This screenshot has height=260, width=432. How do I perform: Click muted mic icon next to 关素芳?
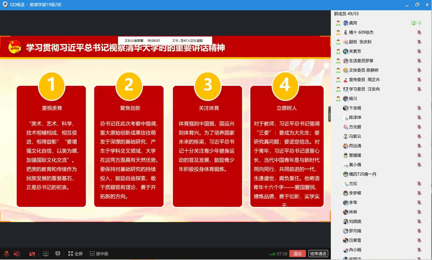[x=419, y=51]
